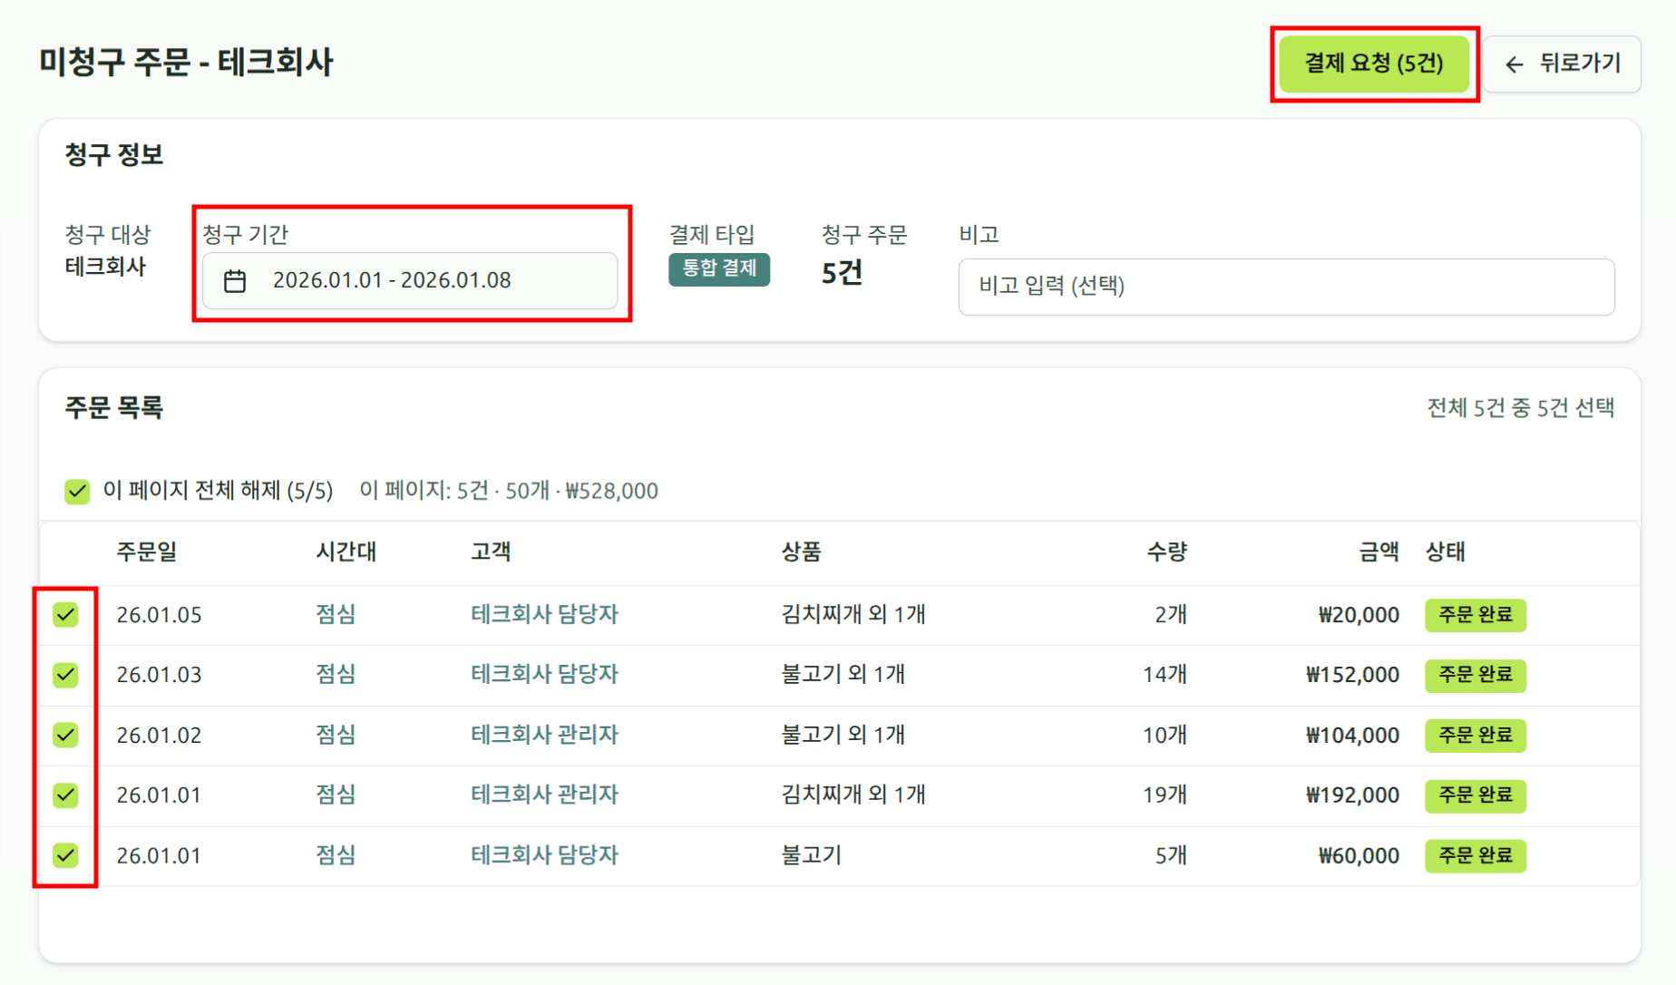Click the 상태 column header
Viewport: 1676px width, 985px height.
click(x=1446, y=551)
